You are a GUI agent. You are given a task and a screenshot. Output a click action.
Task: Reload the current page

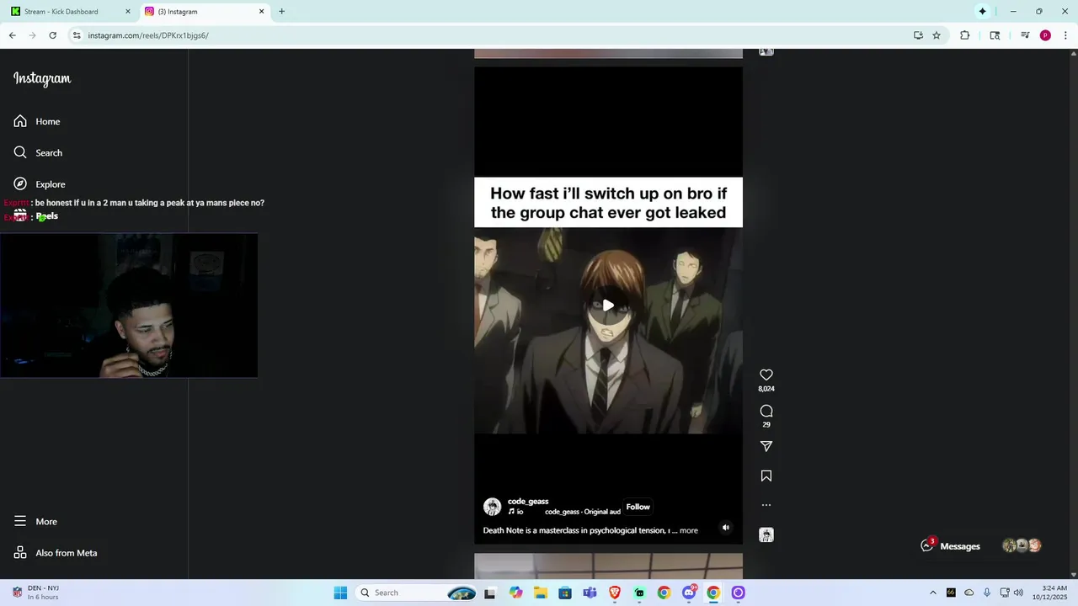(52, 35)
